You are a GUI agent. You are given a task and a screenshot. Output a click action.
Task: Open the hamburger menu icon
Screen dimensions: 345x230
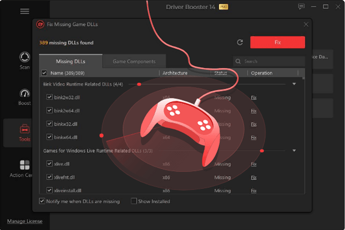coord(24,11)
